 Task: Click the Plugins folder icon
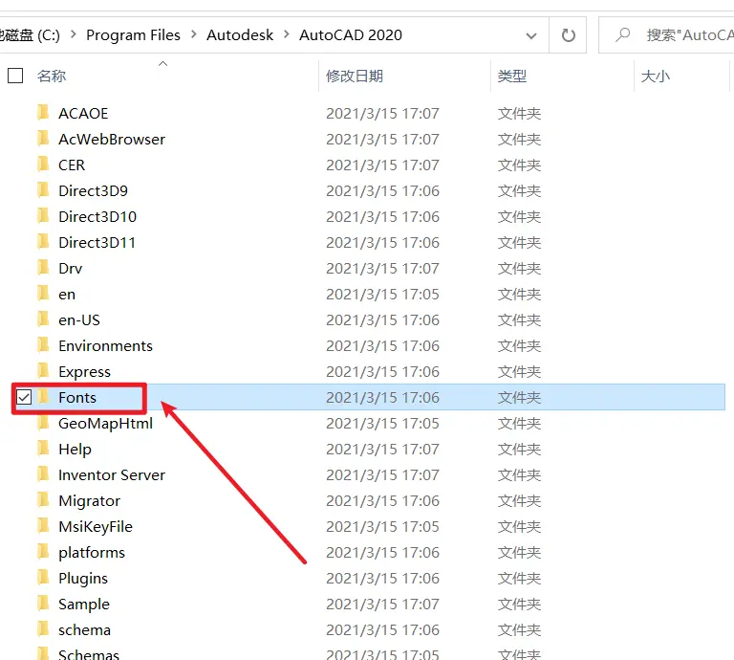[x=43, y=578]
